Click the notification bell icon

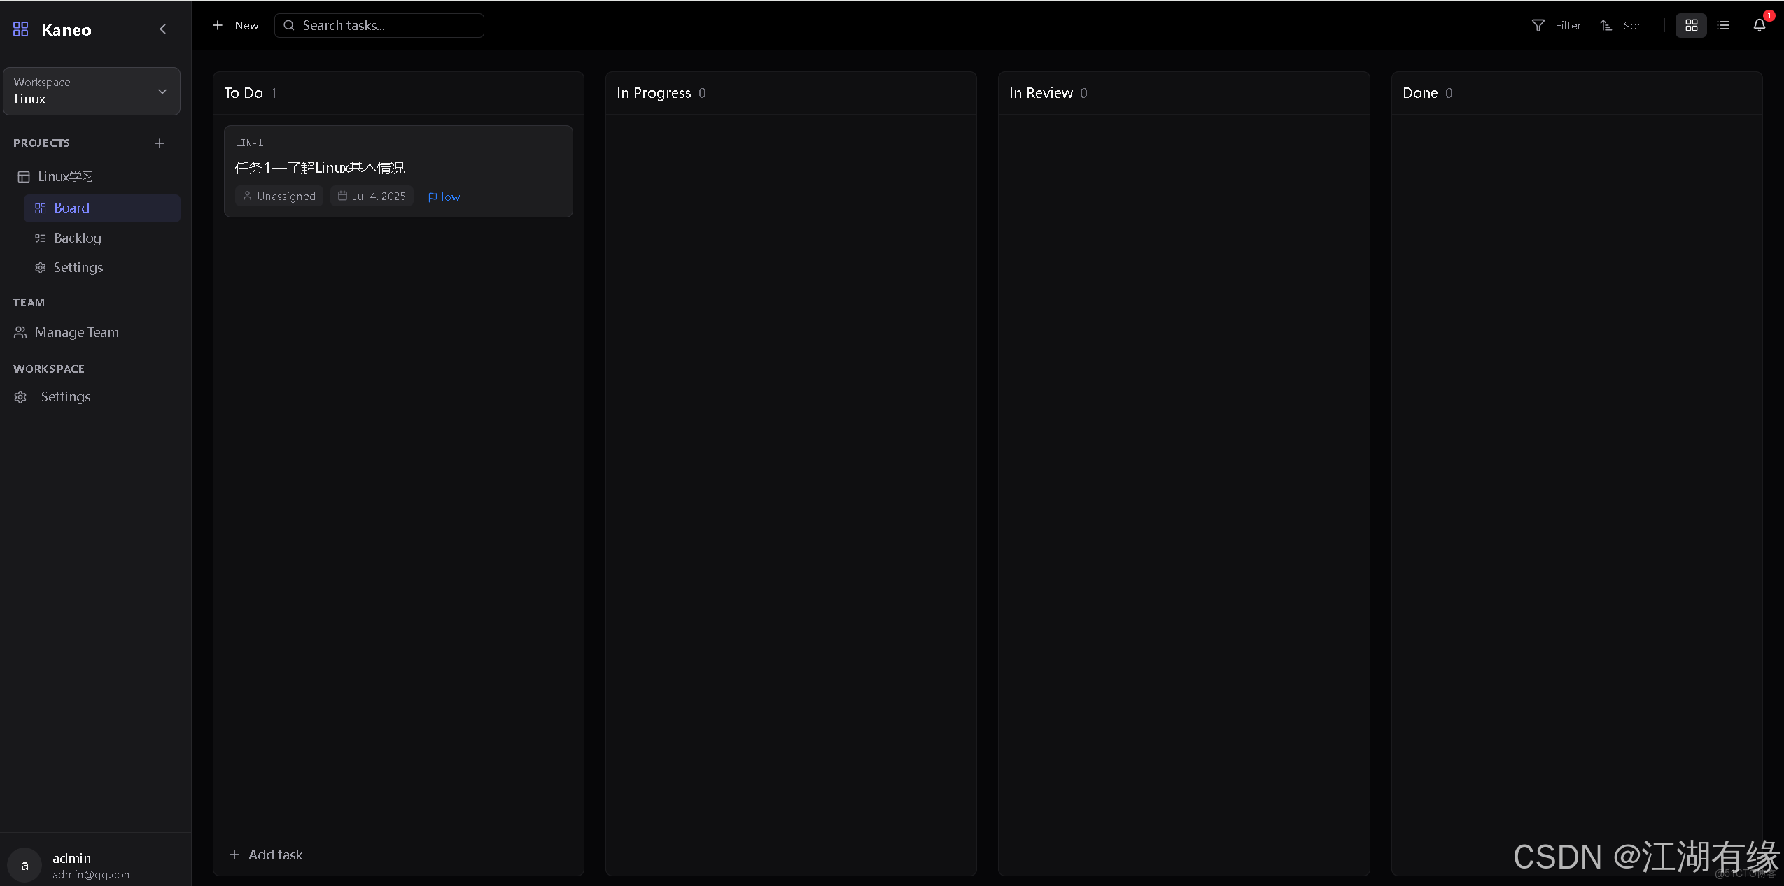(x=1759, y=25)
